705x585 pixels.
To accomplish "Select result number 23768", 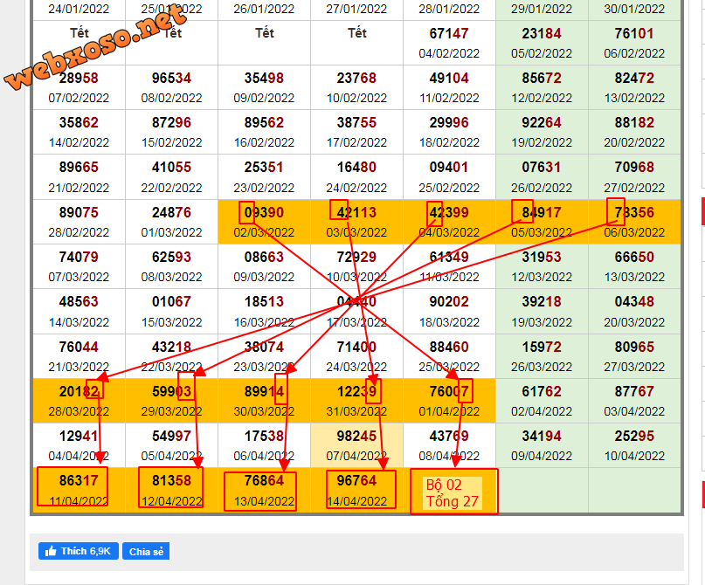I will [356, 78].
